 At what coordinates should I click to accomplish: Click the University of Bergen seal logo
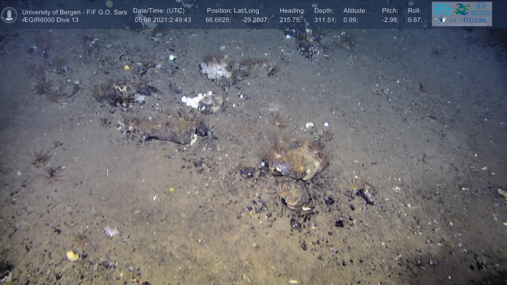pyautogui.click(x=9, y=15)
